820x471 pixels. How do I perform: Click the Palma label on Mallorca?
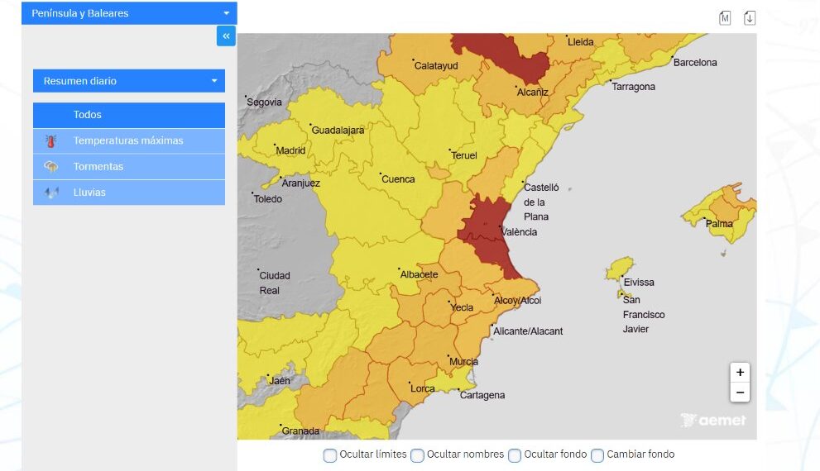719,224
